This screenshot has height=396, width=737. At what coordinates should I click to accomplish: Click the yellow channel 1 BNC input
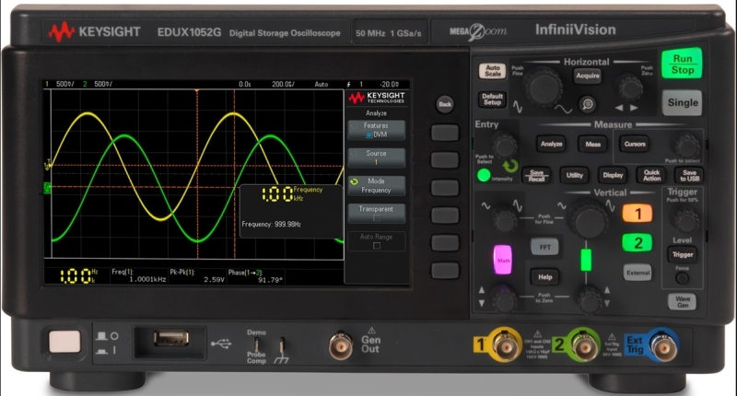(505, 345)
